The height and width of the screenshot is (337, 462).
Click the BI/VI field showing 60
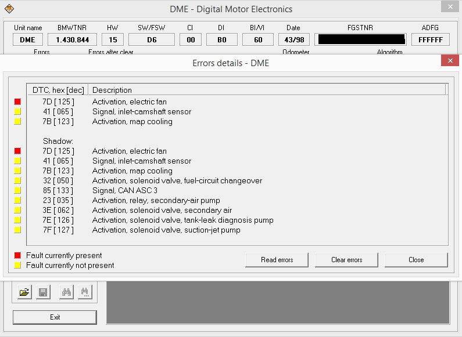pyautogui.click(x=258, y=39)
